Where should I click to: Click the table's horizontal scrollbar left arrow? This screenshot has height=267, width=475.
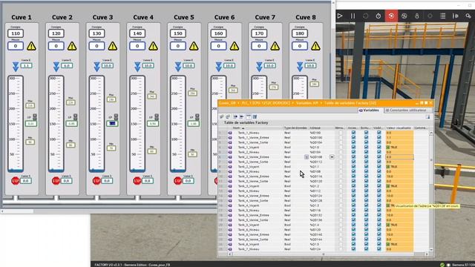point(229,254)
